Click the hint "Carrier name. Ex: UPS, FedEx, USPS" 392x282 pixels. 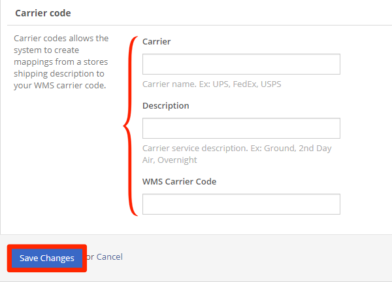click(212, 84)
